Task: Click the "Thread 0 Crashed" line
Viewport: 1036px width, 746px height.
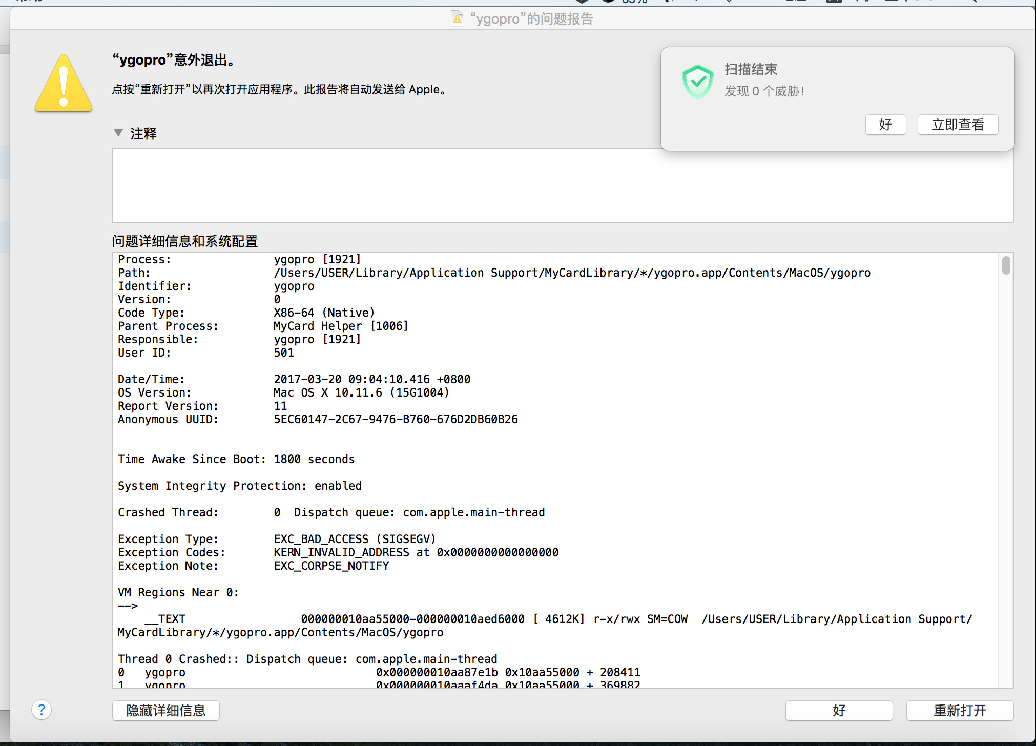Action: 307,659
